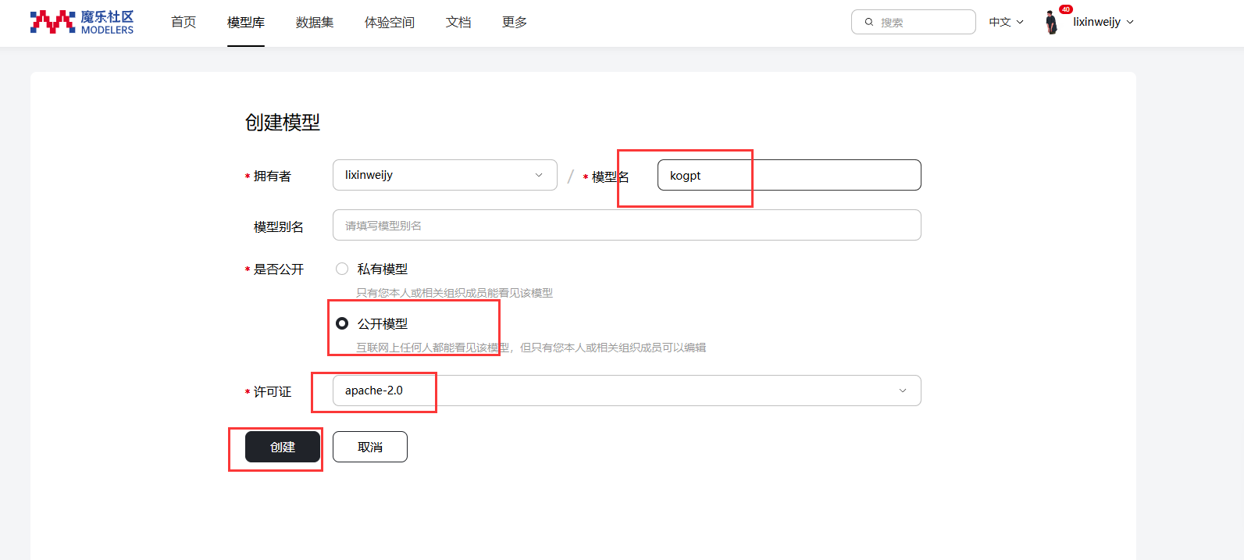Image resolution: width=1244 pixels, height=560 pixels.
Task: Open the 体验空间 tab
Action: (390, 22)
